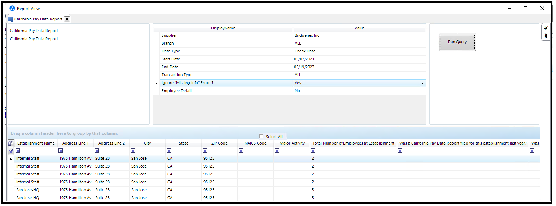This screenshot has width=556, height=206.
Task: Select first California Pay Data Report list entry
Action: 34,31
